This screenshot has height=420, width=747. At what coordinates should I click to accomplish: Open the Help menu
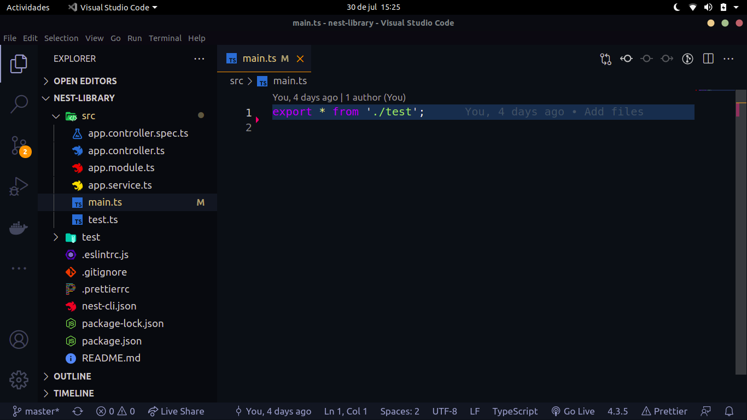pos(197,38)
